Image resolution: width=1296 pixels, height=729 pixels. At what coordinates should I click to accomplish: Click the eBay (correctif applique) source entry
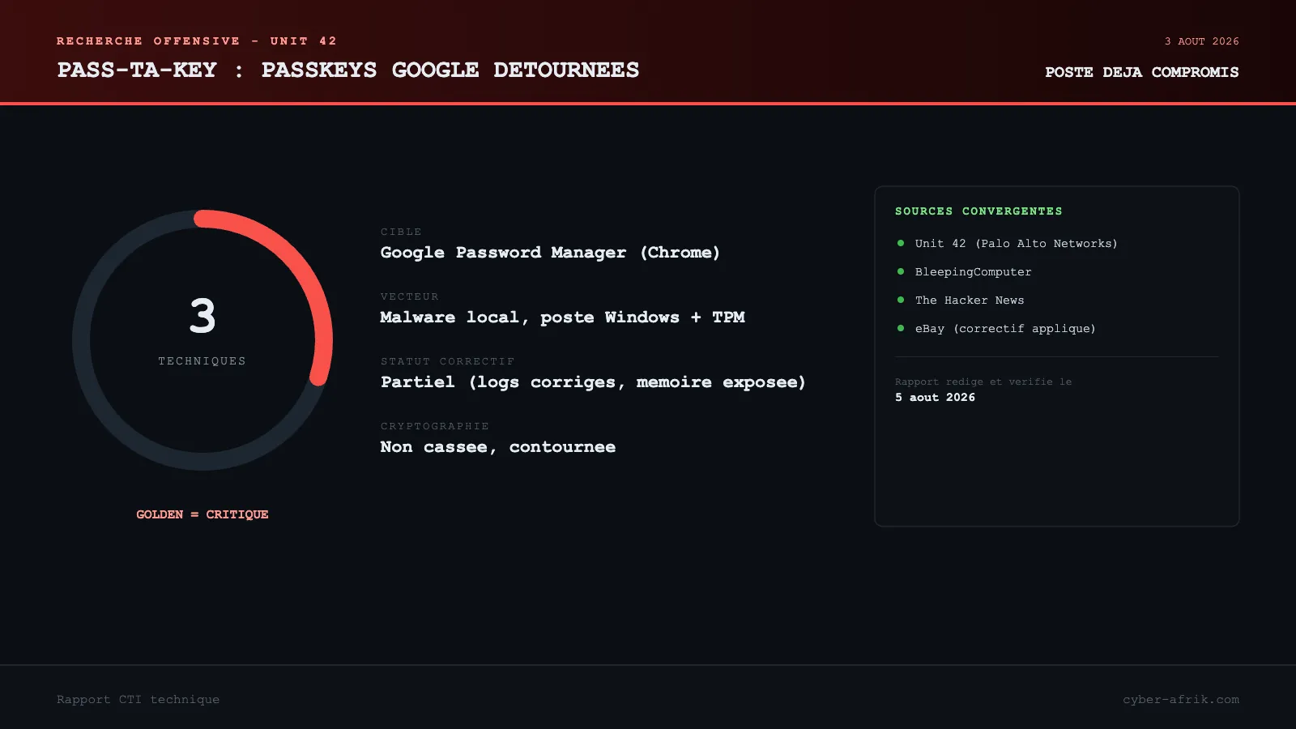1005,329
